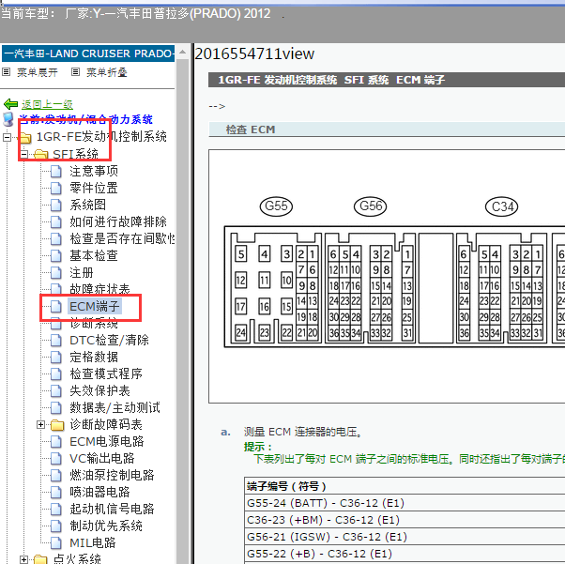Click the page icon beside 零件位置
The height and width of the screenshot is (564, 565).
(56, 188)
